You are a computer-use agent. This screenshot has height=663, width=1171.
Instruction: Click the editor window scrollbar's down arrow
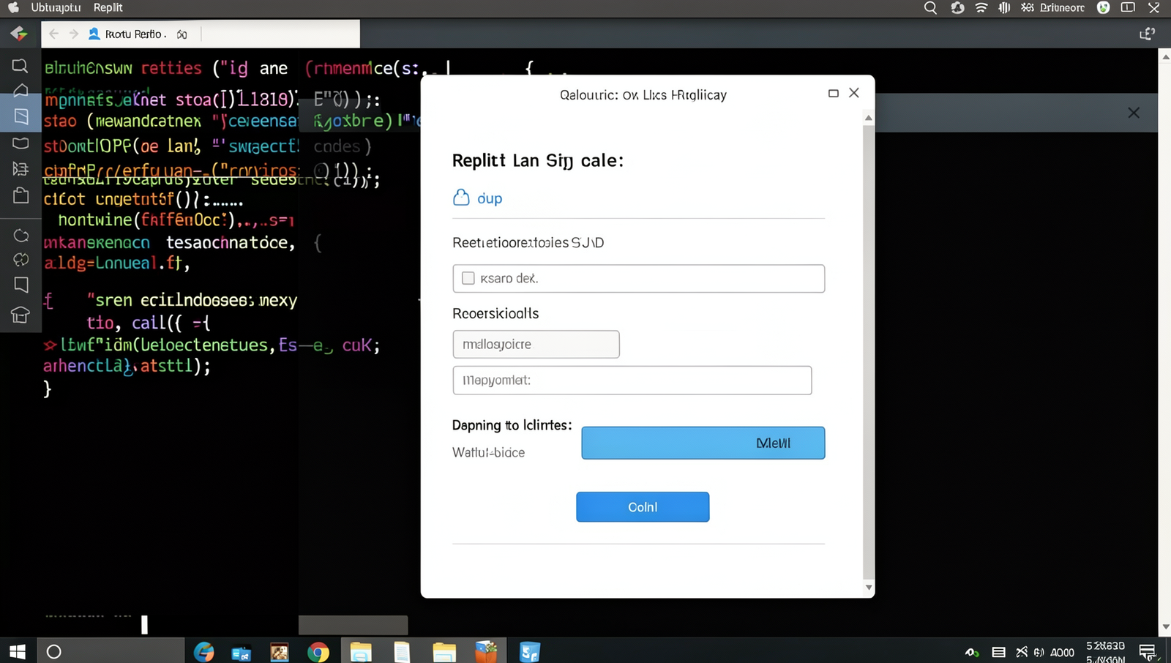(1165, 627)
